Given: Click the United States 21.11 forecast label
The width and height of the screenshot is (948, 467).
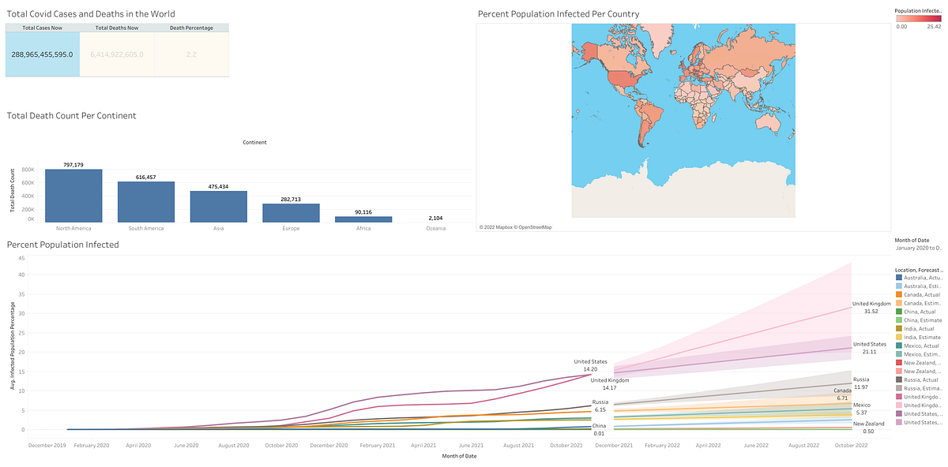Looking at the screenshot, I should 869,348.
